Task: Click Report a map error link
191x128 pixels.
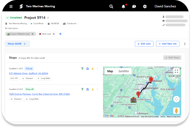Action: point(174,117)
